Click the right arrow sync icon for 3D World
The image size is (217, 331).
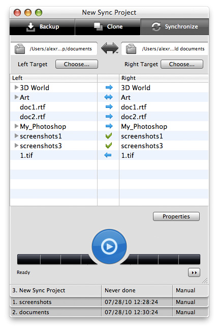[109, 88]
